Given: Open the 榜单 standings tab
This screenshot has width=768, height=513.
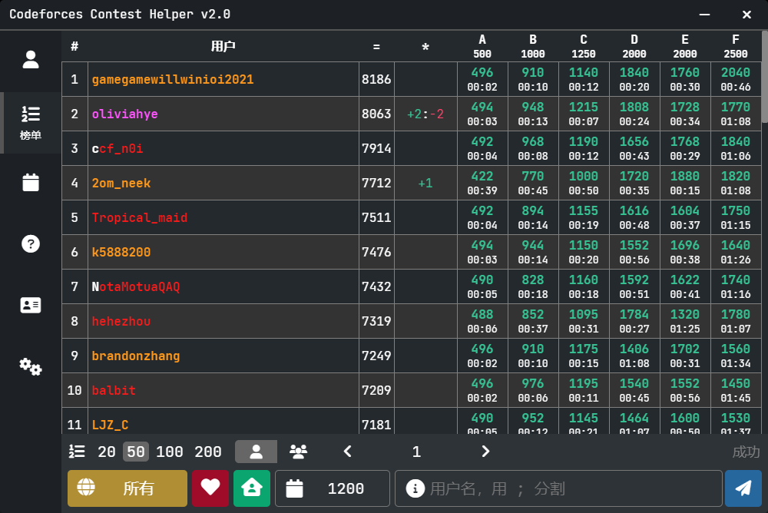Looking at the screenshot, I should point(31,123).
